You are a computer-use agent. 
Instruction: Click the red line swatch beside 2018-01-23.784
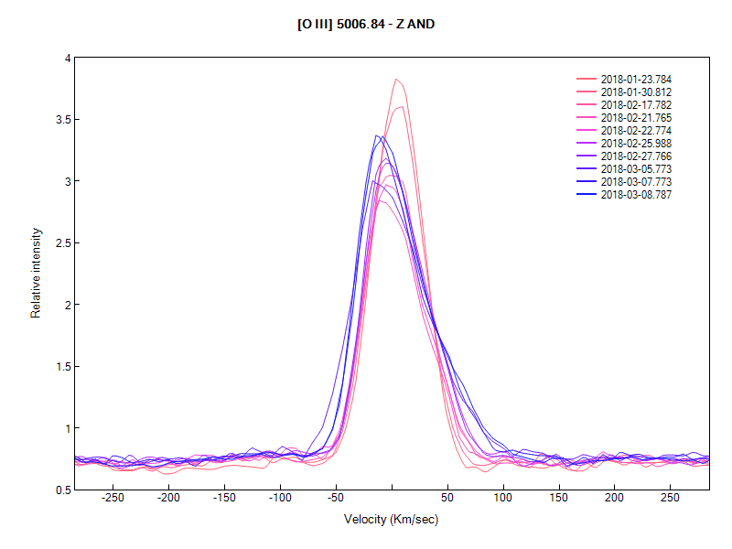tap(586, 80)
